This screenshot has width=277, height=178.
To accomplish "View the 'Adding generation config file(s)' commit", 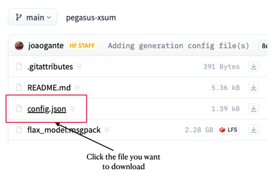I will click(178, 46).
